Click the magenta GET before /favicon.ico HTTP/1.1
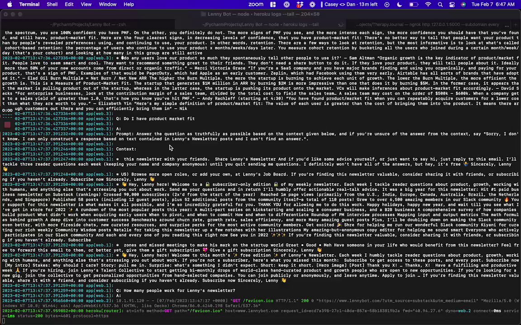Viewport: 521px width, 325px height. tap(236, 301)
